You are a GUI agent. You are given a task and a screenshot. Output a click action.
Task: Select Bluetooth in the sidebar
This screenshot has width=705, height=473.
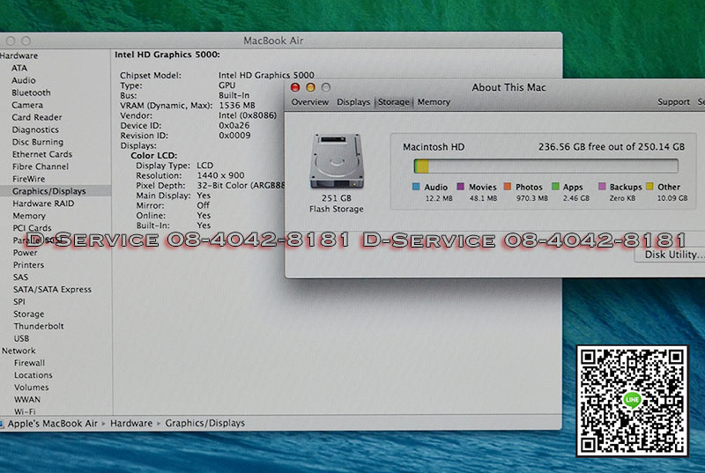pyautogui.click(x=31, y=92)
